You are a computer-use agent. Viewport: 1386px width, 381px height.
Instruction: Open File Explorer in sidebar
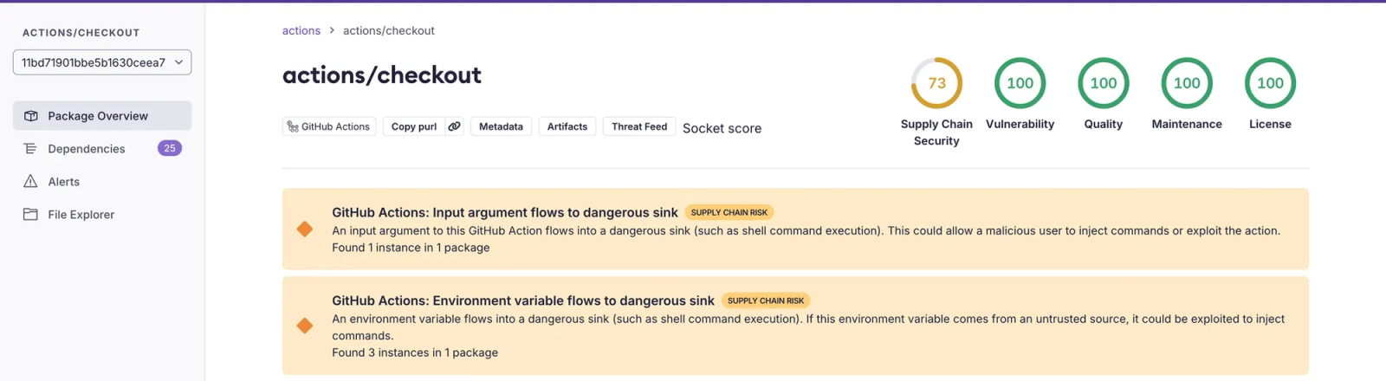(102, 215)
